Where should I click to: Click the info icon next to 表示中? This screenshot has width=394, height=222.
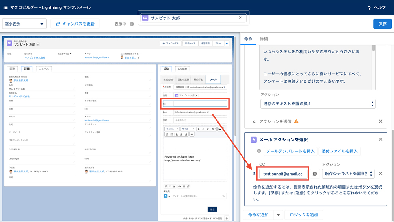tap(132, 24)
